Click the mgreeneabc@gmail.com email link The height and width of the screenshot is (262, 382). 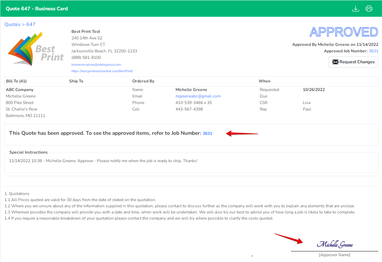tap(198, 96)
